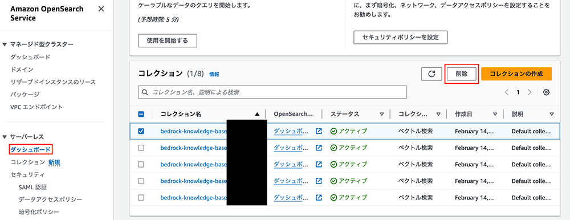Sort by 作成日 column arrow
Screen dimensions: 570x220
[495, 114]
